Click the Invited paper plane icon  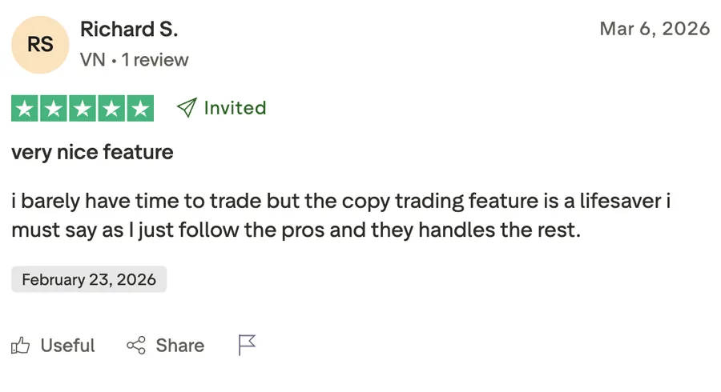pyautogui.click(x=186, y=108)
